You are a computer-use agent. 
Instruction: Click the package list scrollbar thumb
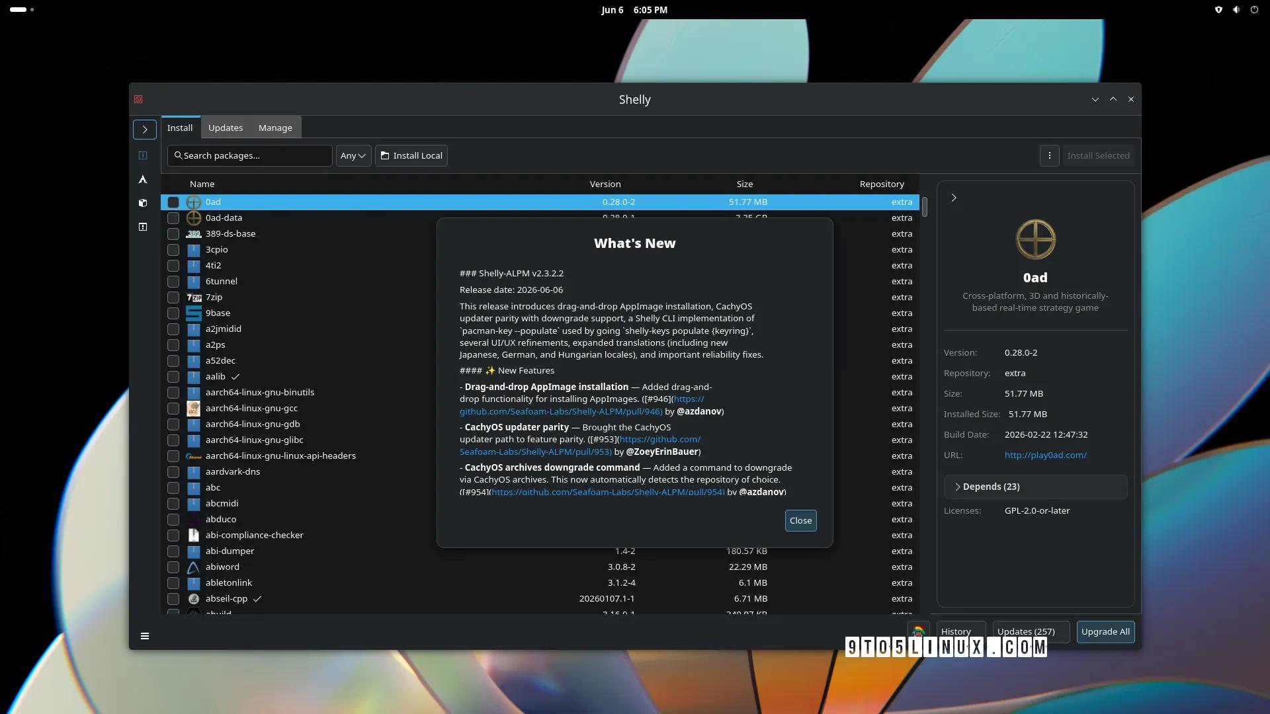pos(925,206)
